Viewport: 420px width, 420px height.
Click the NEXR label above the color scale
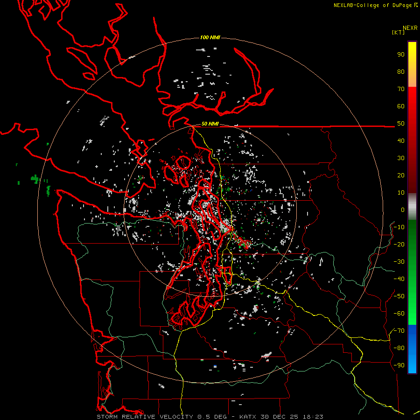[x=410, y=28]
